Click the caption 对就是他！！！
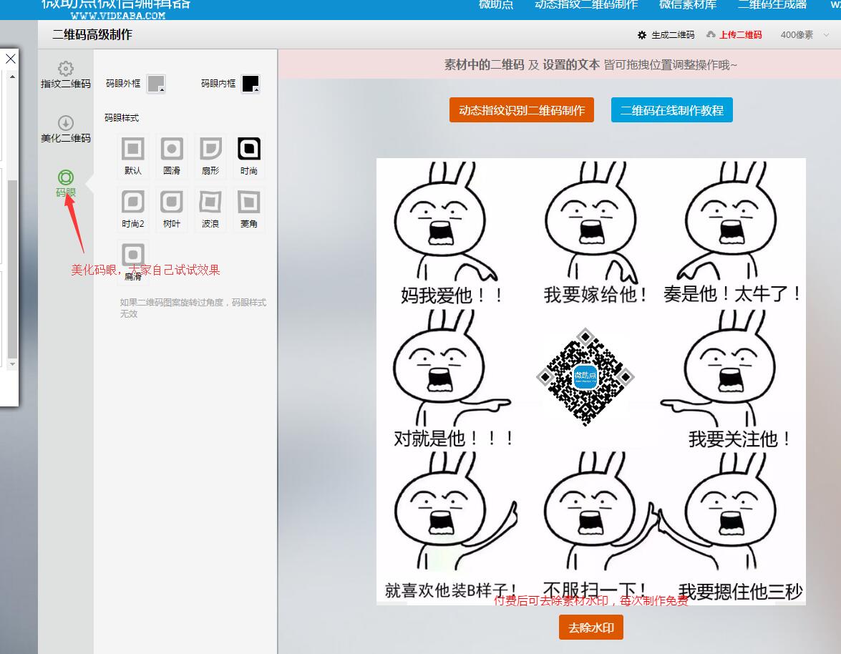This screenshot has width=841, height=654. point(454,439)
